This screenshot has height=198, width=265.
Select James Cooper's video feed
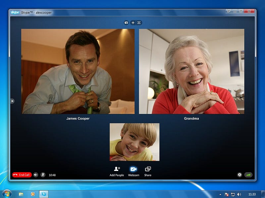[78, 71]
